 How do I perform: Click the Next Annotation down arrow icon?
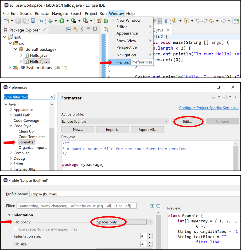point(174,21)
